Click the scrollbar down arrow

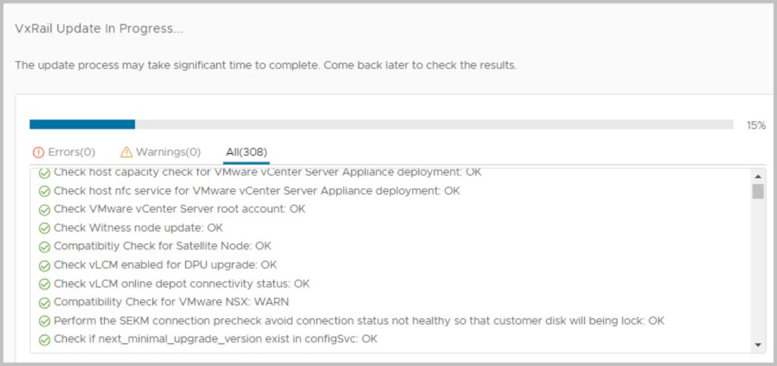(757, 346)
